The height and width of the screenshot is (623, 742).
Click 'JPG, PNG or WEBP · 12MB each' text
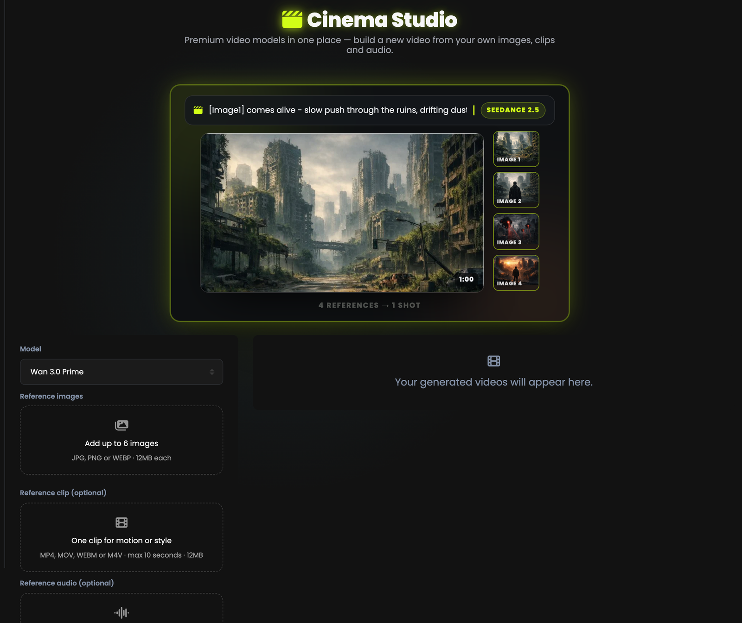coord(122,458)
